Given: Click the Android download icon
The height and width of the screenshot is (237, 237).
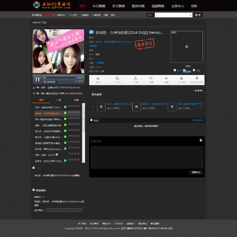Looking at the screenshot, I should 197,78.
